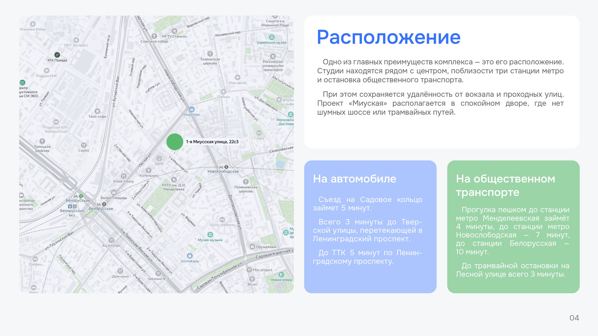Click the Музей музыки museum icon
This screenshot has height=336, width=598.
210,235
